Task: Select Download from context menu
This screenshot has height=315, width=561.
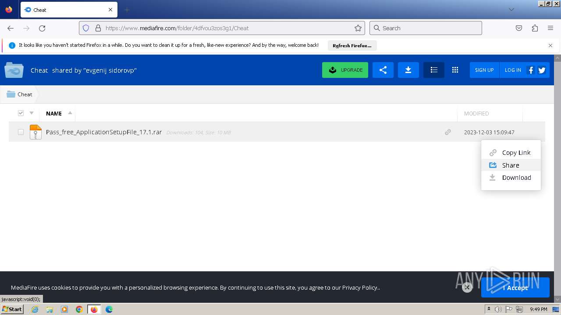Action: 511,177
